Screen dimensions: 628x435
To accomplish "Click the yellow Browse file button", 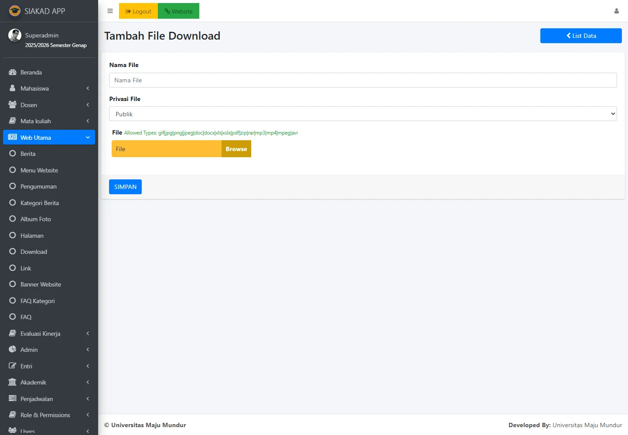I will (x=236, y=149).
